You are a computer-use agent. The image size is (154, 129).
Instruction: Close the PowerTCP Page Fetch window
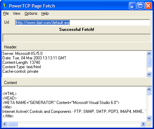(x=148, y=6)
